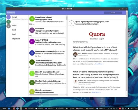138x110 pixels.
Task: Add an account with gray plus icon
Action: (8, 26)
